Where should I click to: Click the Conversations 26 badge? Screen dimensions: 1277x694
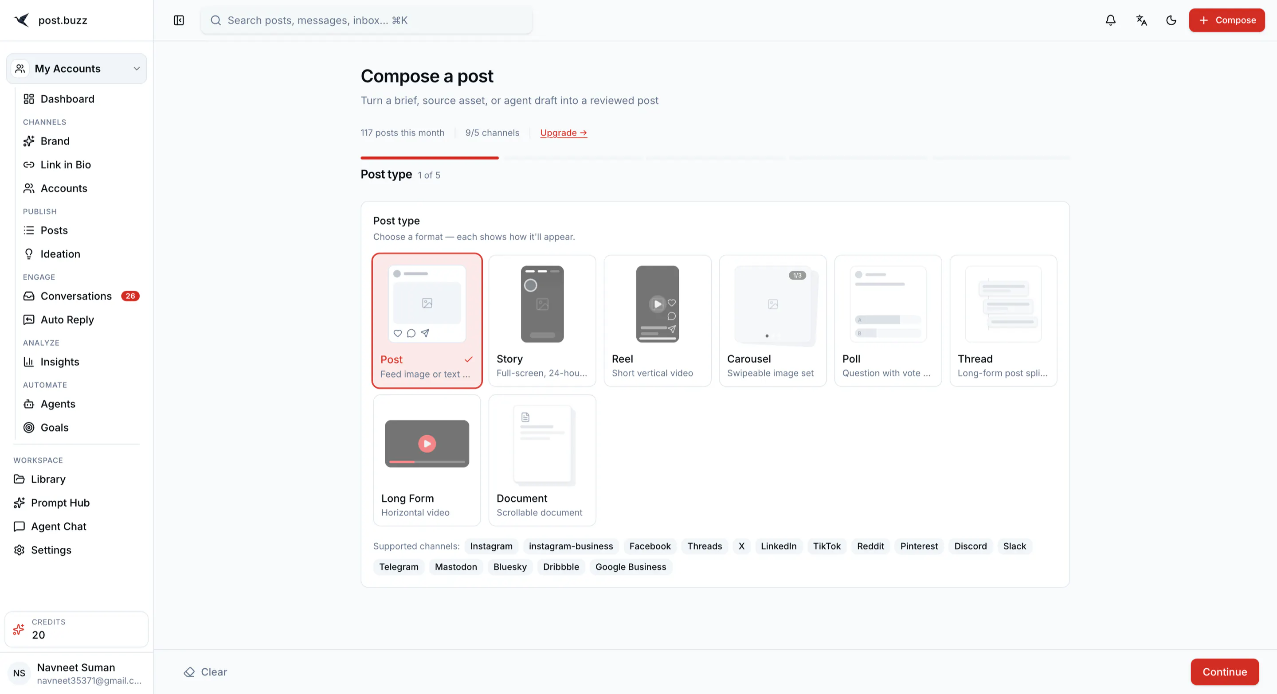pyautogui.click(x=130, y=296)
